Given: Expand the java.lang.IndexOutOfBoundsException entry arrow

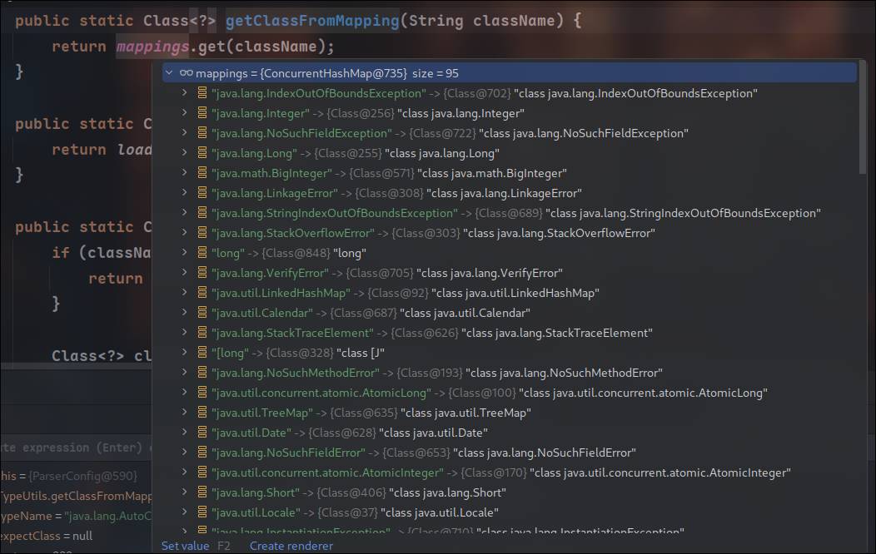Looking at the screenshot, I should coord(185,93).
